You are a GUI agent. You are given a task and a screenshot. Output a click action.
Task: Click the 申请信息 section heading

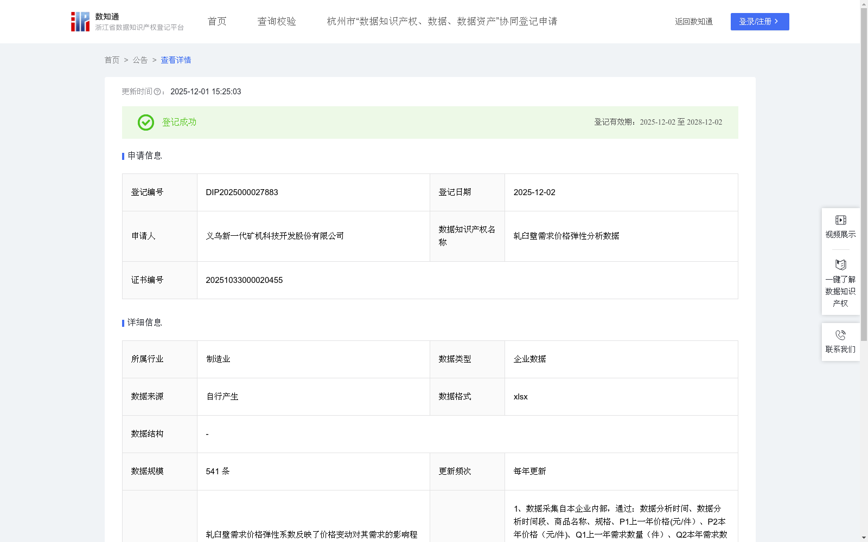click(x=145, y=156)
